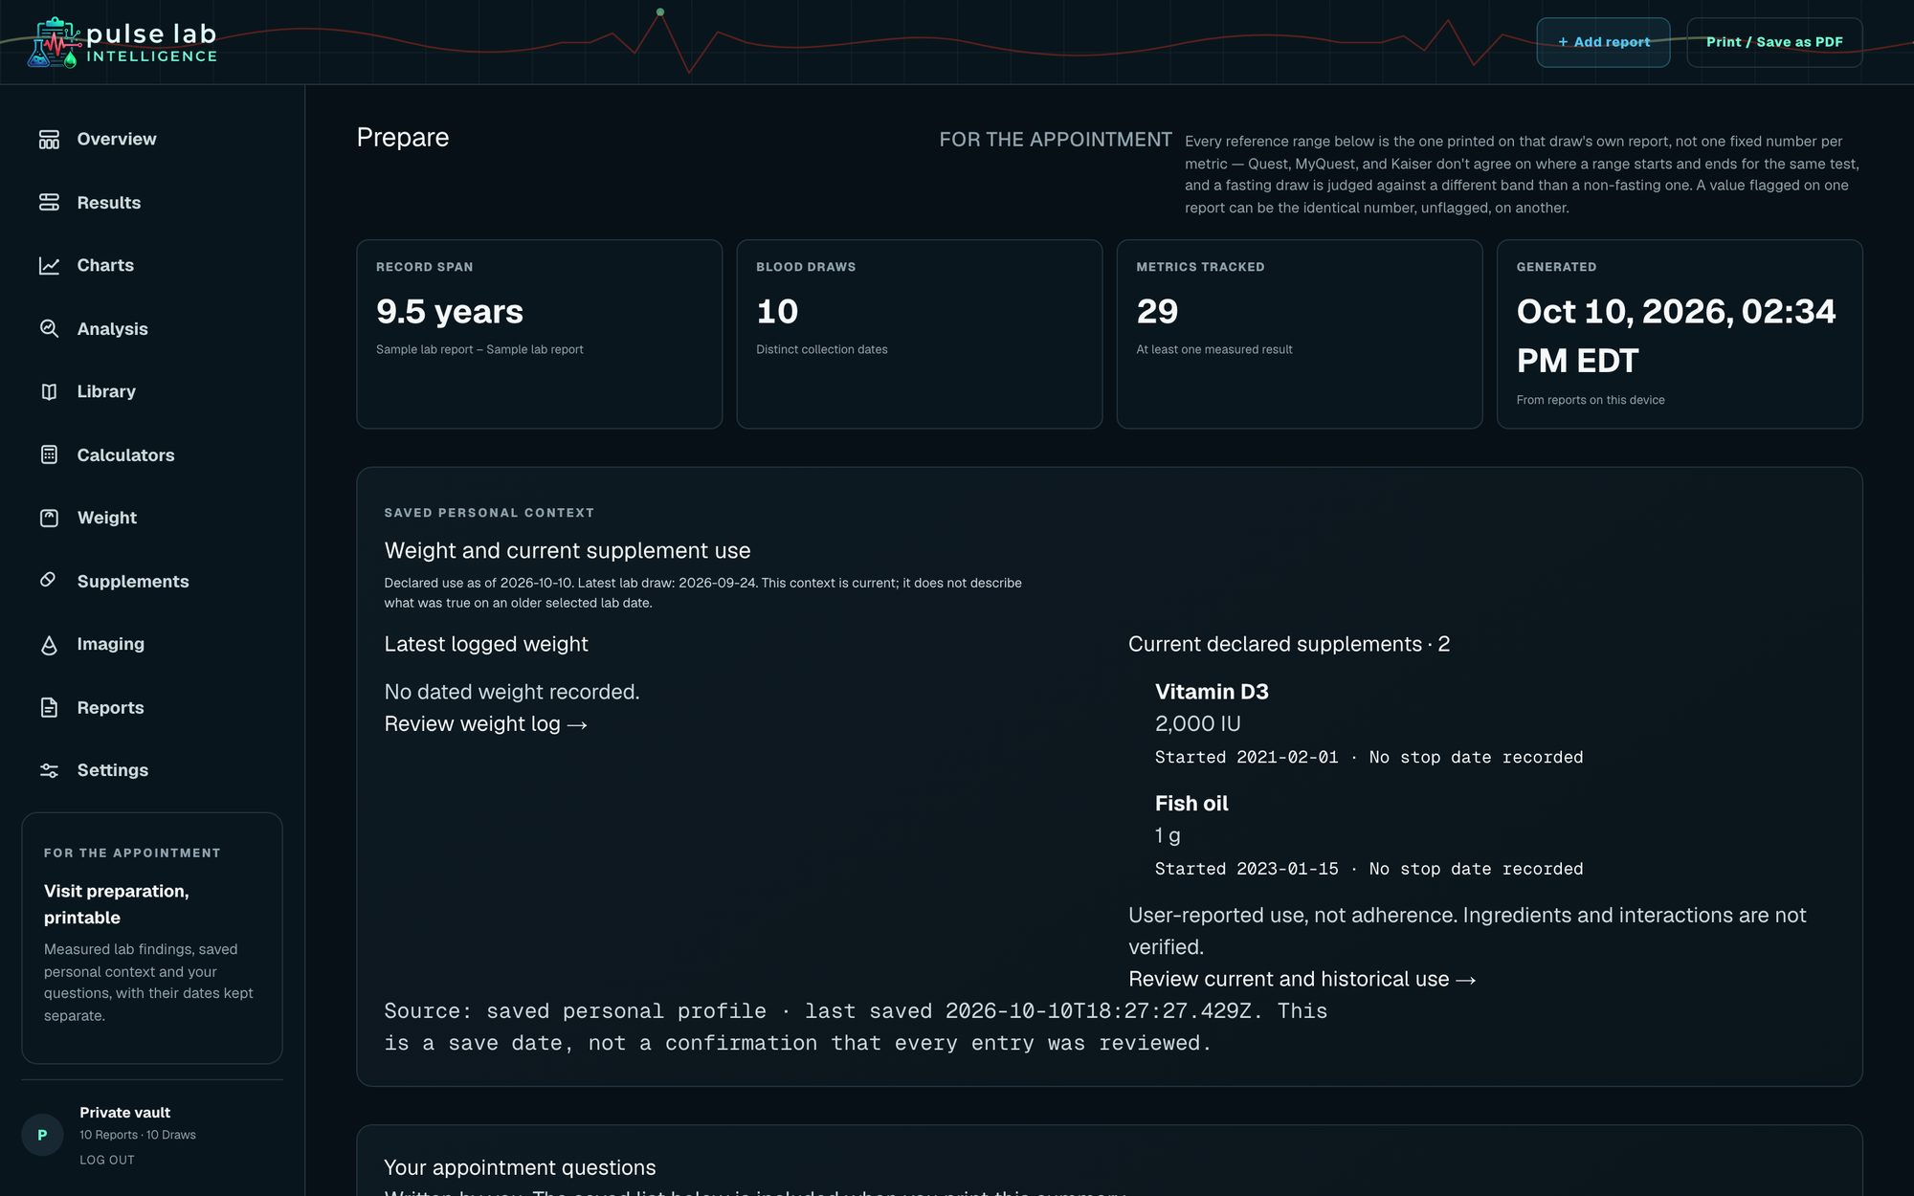Click the Record Span 9.5 years card
The image size is (1914, 1196).
click(x=540, y=334)
